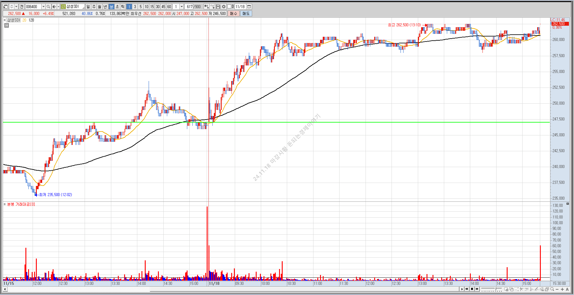Viewport: 574px width, 295px height.
Task: Click the replay play button at bottom
Action: click(x=462, y=289)
